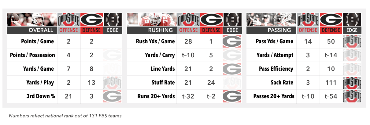370x125 pixels.
Task: Click the Sack Rate defense value 111
Action: coord(331,82)
